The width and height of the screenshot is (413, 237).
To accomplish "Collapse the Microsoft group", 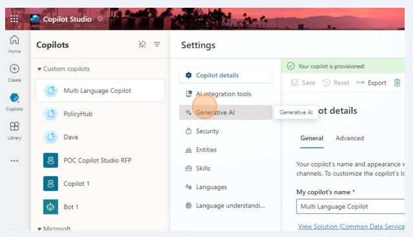I will [39, 229].
